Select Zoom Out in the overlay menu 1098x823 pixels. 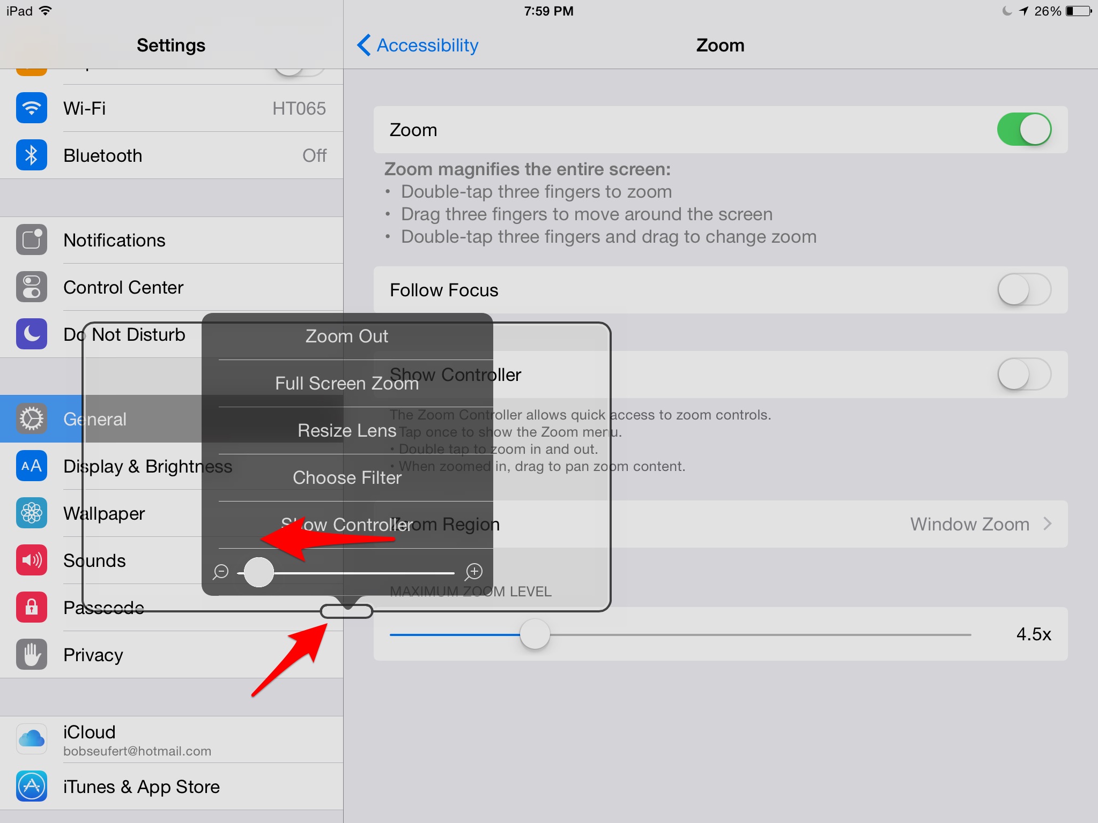347,336
